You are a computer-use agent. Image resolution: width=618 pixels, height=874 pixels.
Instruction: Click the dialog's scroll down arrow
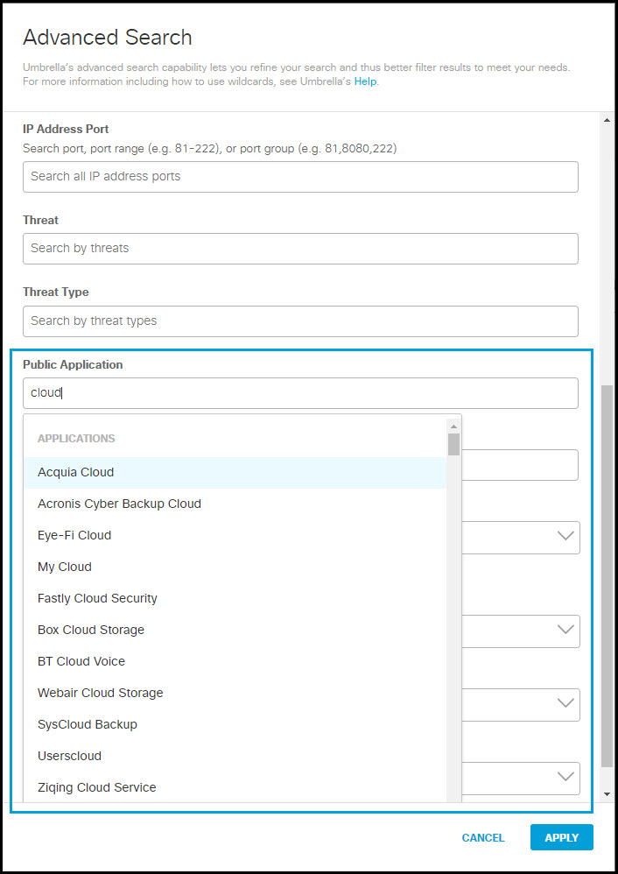coord(607,793)
